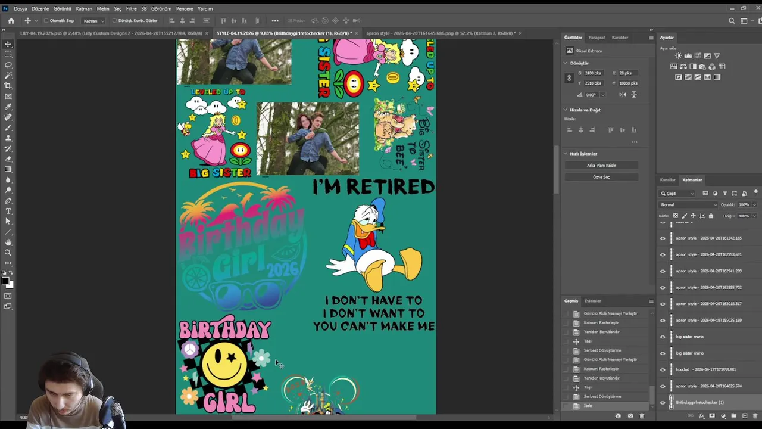Select the Clone Stamp tool
This screenshot has height=429, width=762.
click(x=8, y=138)
